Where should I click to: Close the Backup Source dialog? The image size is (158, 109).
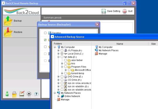tap(97, 24)
